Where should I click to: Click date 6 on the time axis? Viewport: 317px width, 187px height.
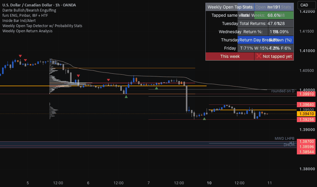point(88,183)
